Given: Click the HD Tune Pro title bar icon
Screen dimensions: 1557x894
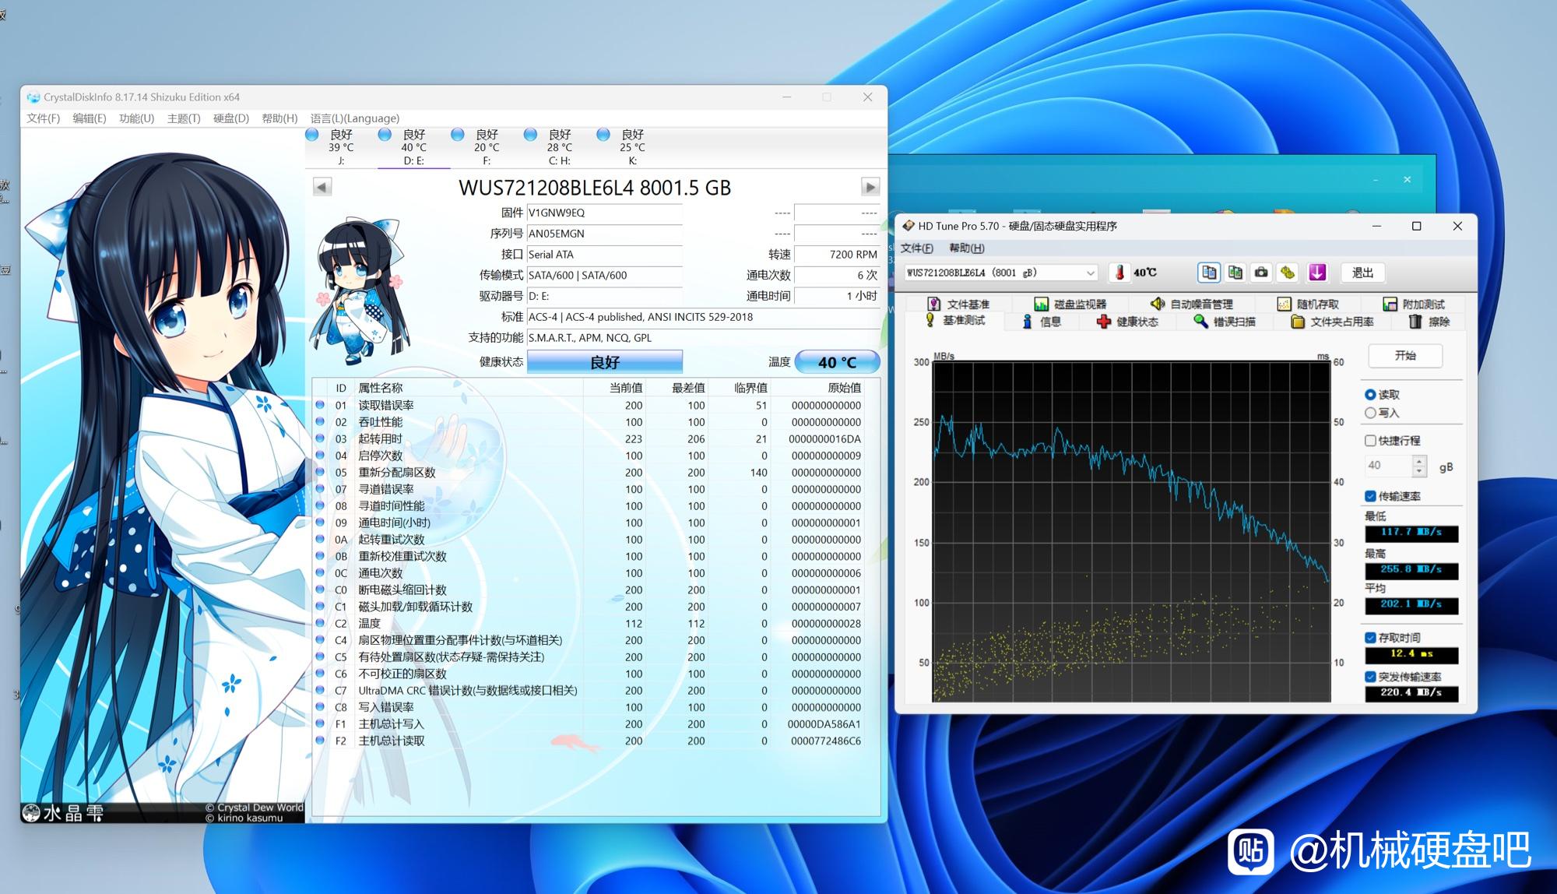Looking at the screenshot, I should coord(908,226).
